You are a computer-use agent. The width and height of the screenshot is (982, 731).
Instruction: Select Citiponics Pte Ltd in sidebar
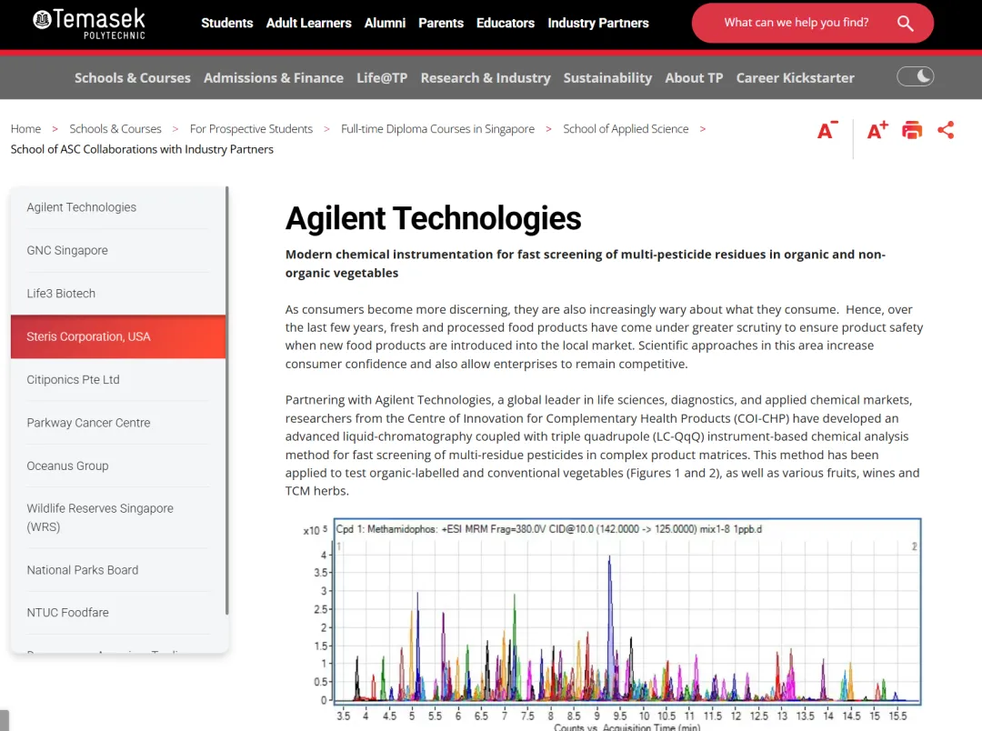[x=117, y=380]
